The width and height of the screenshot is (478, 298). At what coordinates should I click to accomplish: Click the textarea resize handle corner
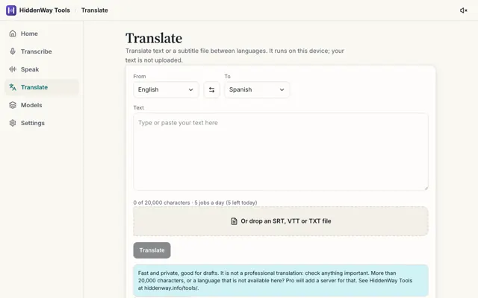pos(426,188)
